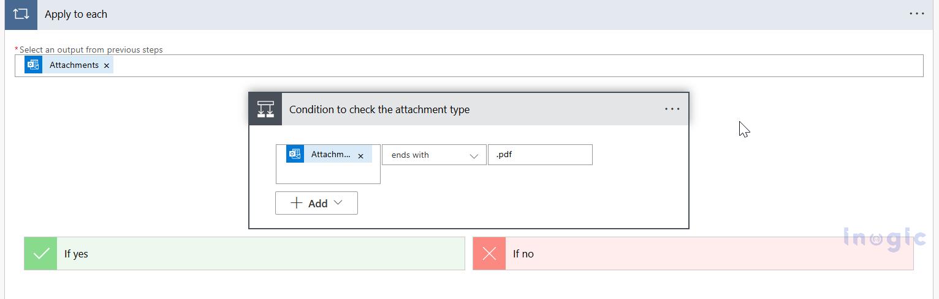Screen dimensions: 939x299
Task: Click the If yes checkmark icon
Action: (41, 253)
